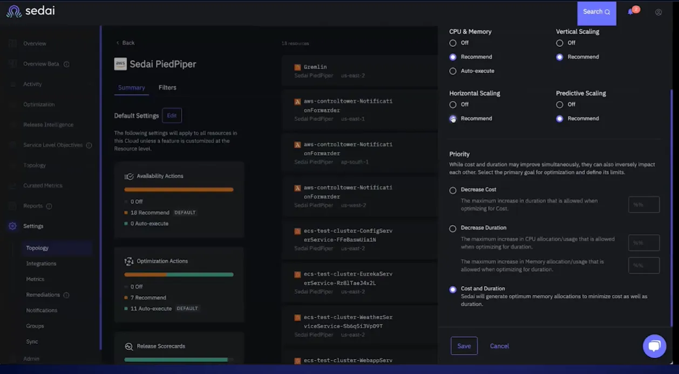Click the Back chevron arrow
This screenshot has width=679, height=374.
point(118,43)
